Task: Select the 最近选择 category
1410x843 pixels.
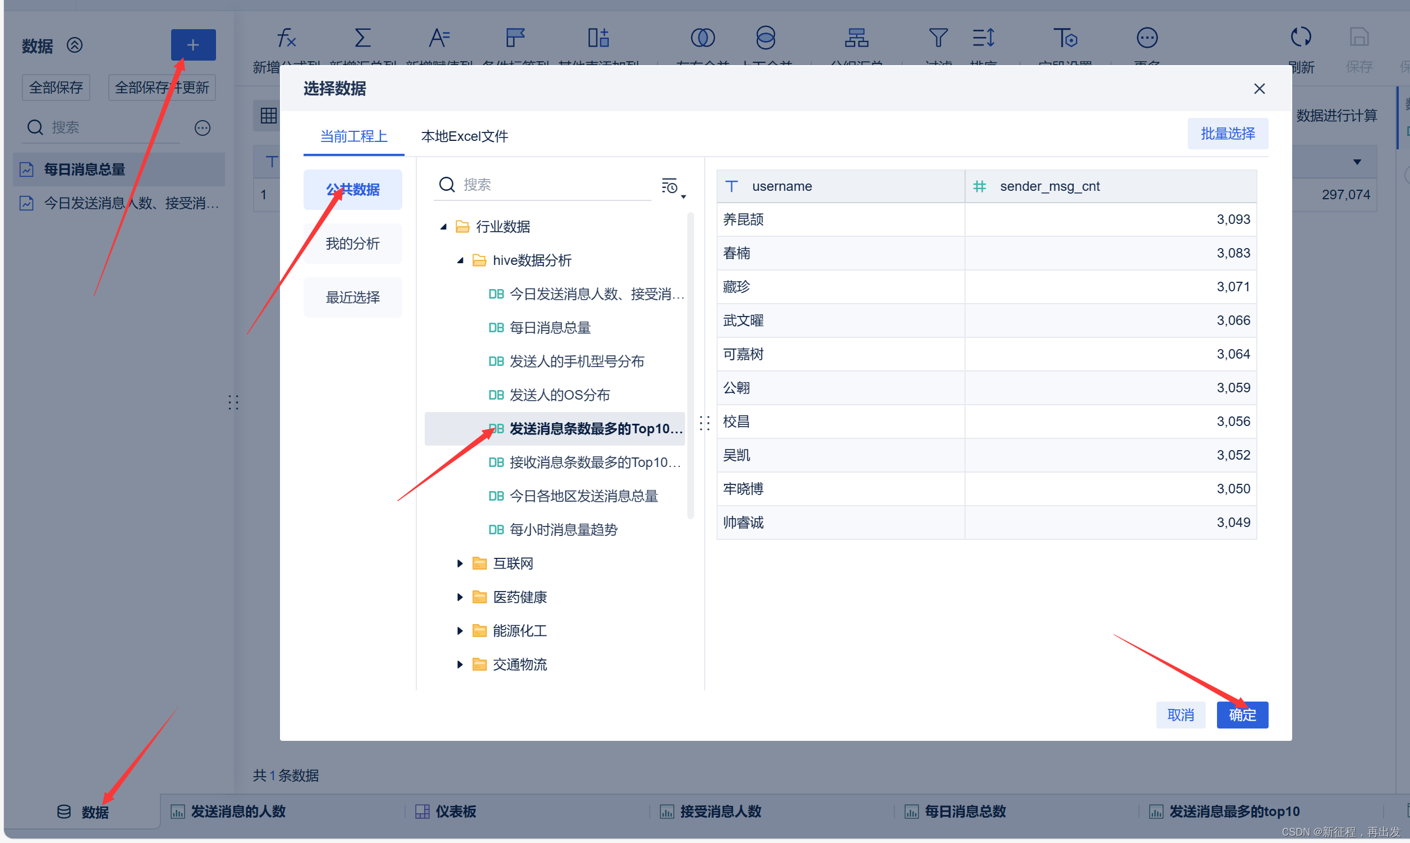Action: point(353,297)
